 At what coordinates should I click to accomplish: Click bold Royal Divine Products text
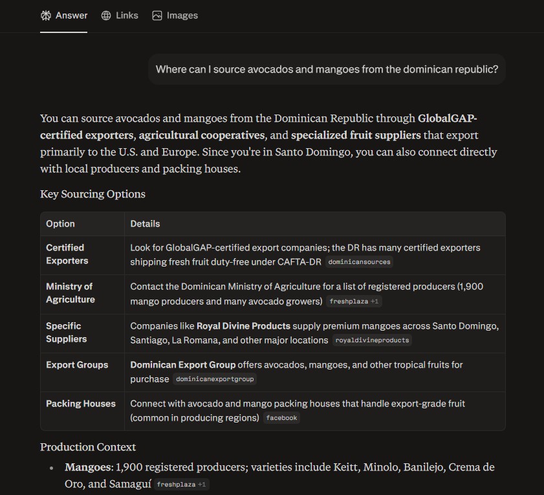pos(243,326)
